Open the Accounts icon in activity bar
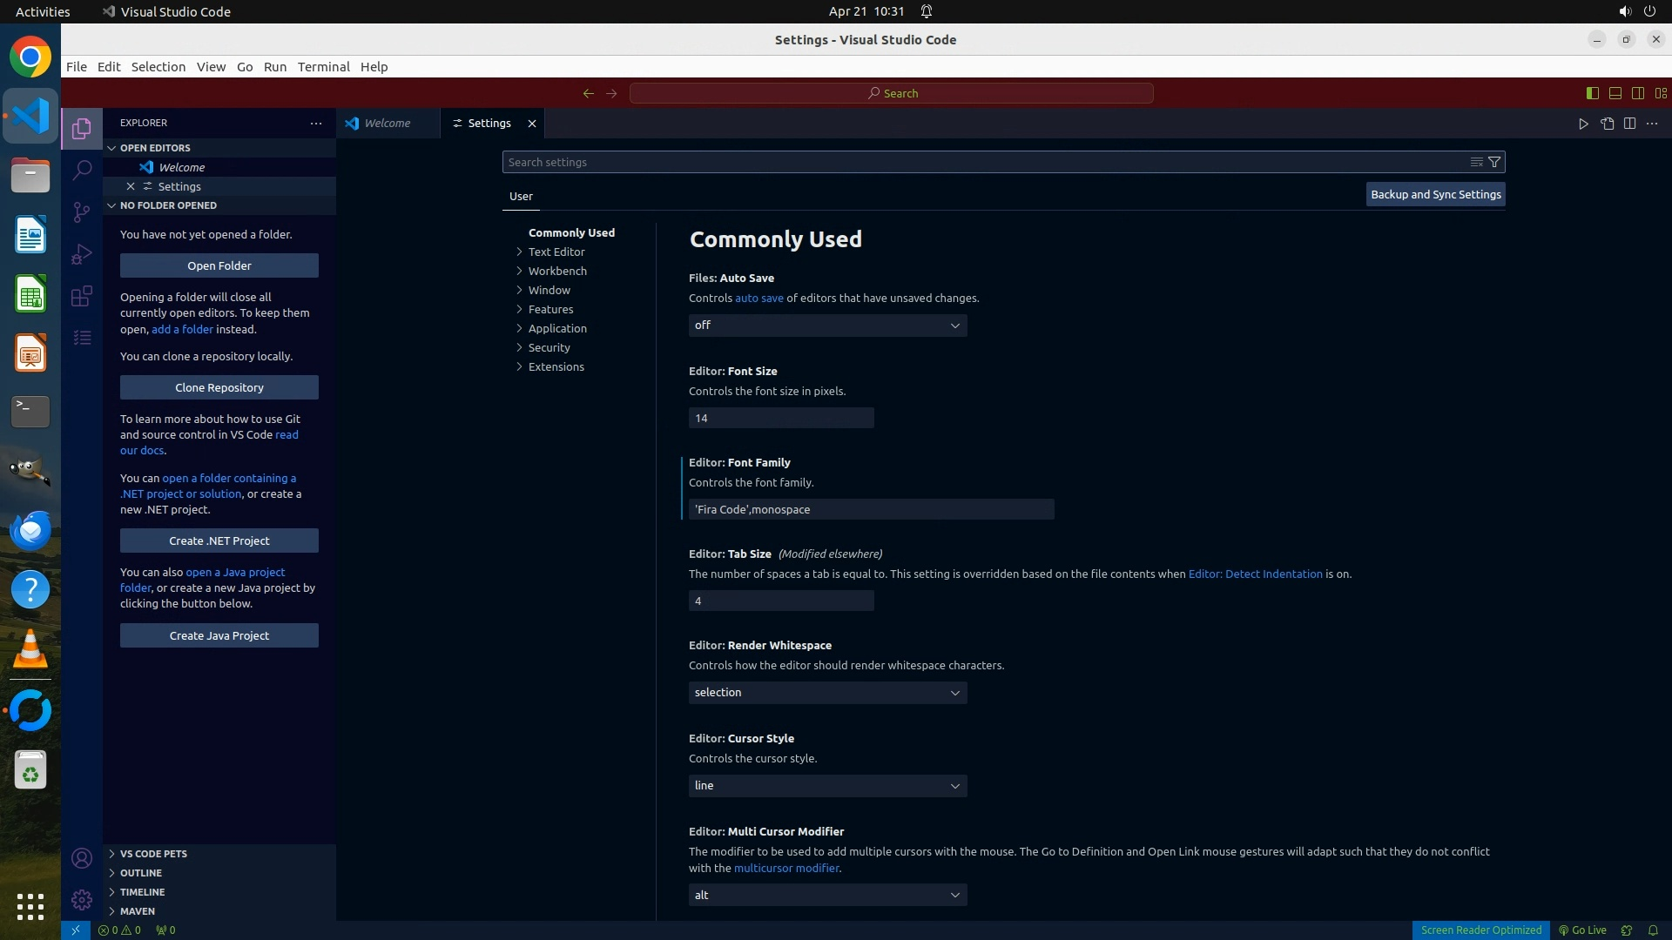1672x940 pixels. click(x=82, y=858)
